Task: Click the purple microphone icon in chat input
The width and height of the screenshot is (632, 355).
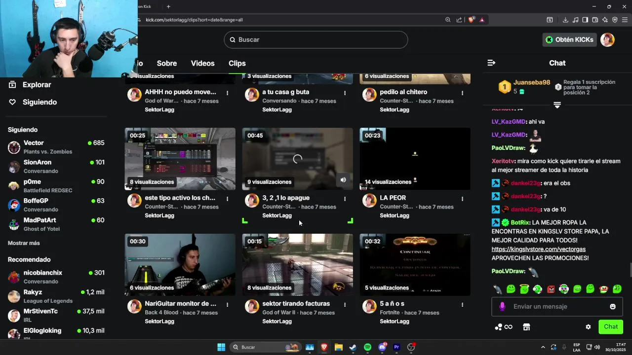Action: (x=502, y=307)
